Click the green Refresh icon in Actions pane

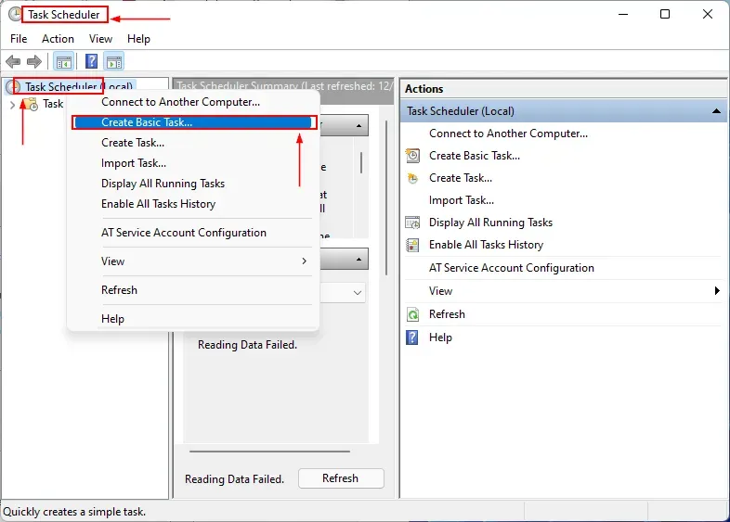pyautogui.click(x=413, y=314)
